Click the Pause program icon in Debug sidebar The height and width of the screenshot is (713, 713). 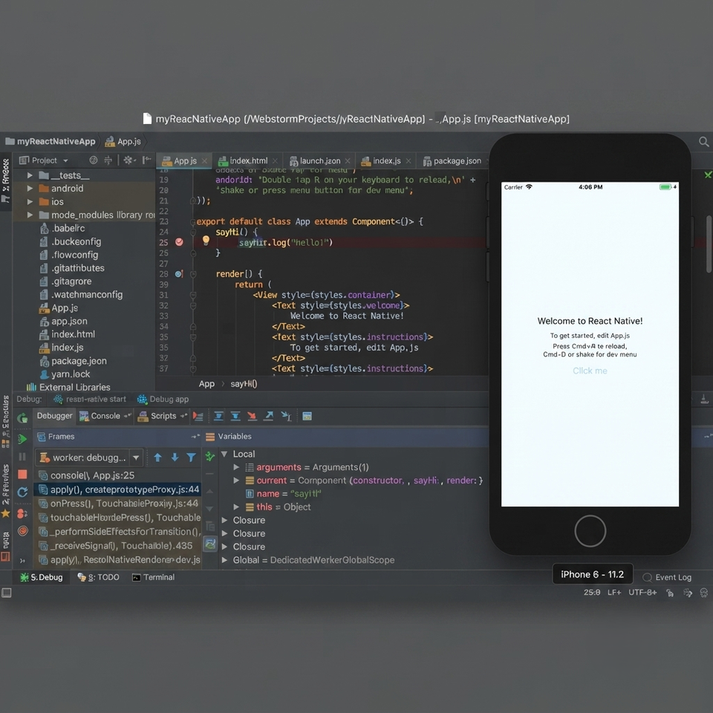pyautogui.click(x=22, y=457)
